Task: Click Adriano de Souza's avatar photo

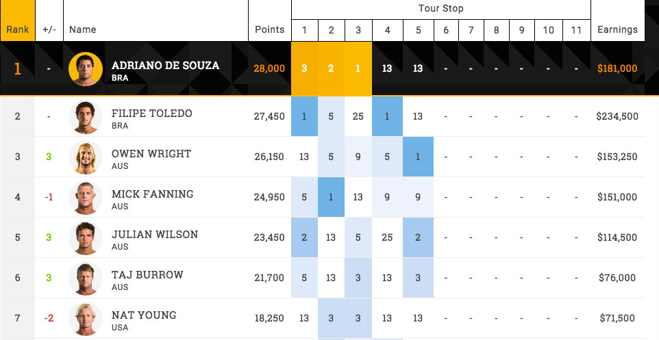Action: [x=86, y=69]
